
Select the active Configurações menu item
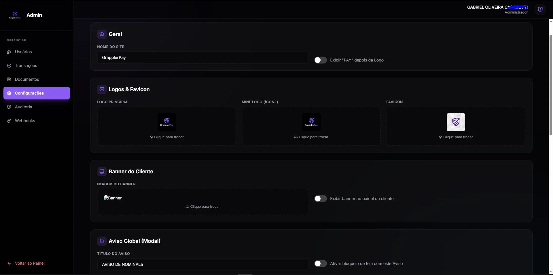tap(37, 93)
